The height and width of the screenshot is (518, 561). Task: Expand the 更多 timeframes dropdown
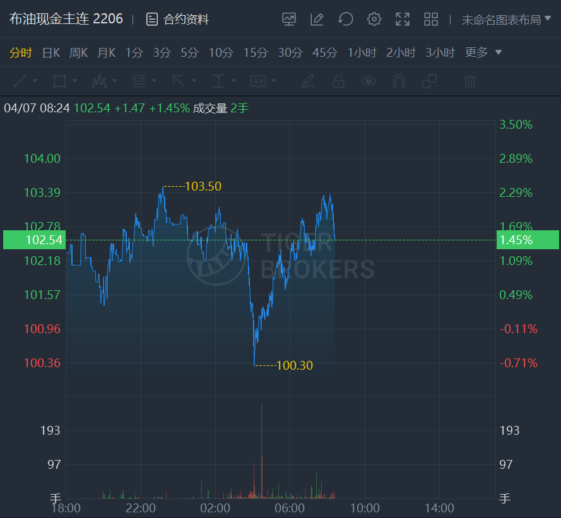tap(483, 53)
